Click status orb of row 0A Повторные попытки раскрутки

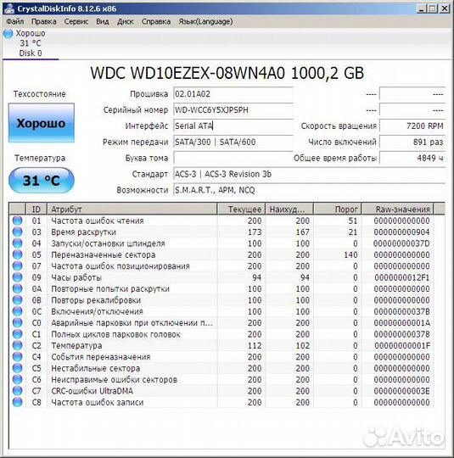tap(18, 288)
